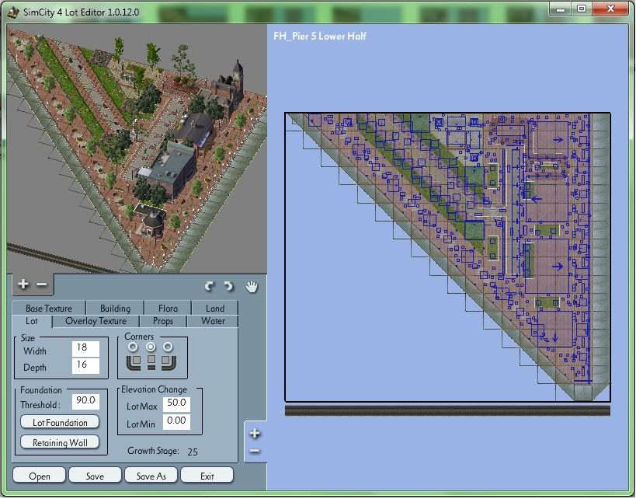Image resolution: width=636 pixels, height=499 pixels.
Task: Click the SimCity 4 Lot Editor title icon
Action: (13, 12)
